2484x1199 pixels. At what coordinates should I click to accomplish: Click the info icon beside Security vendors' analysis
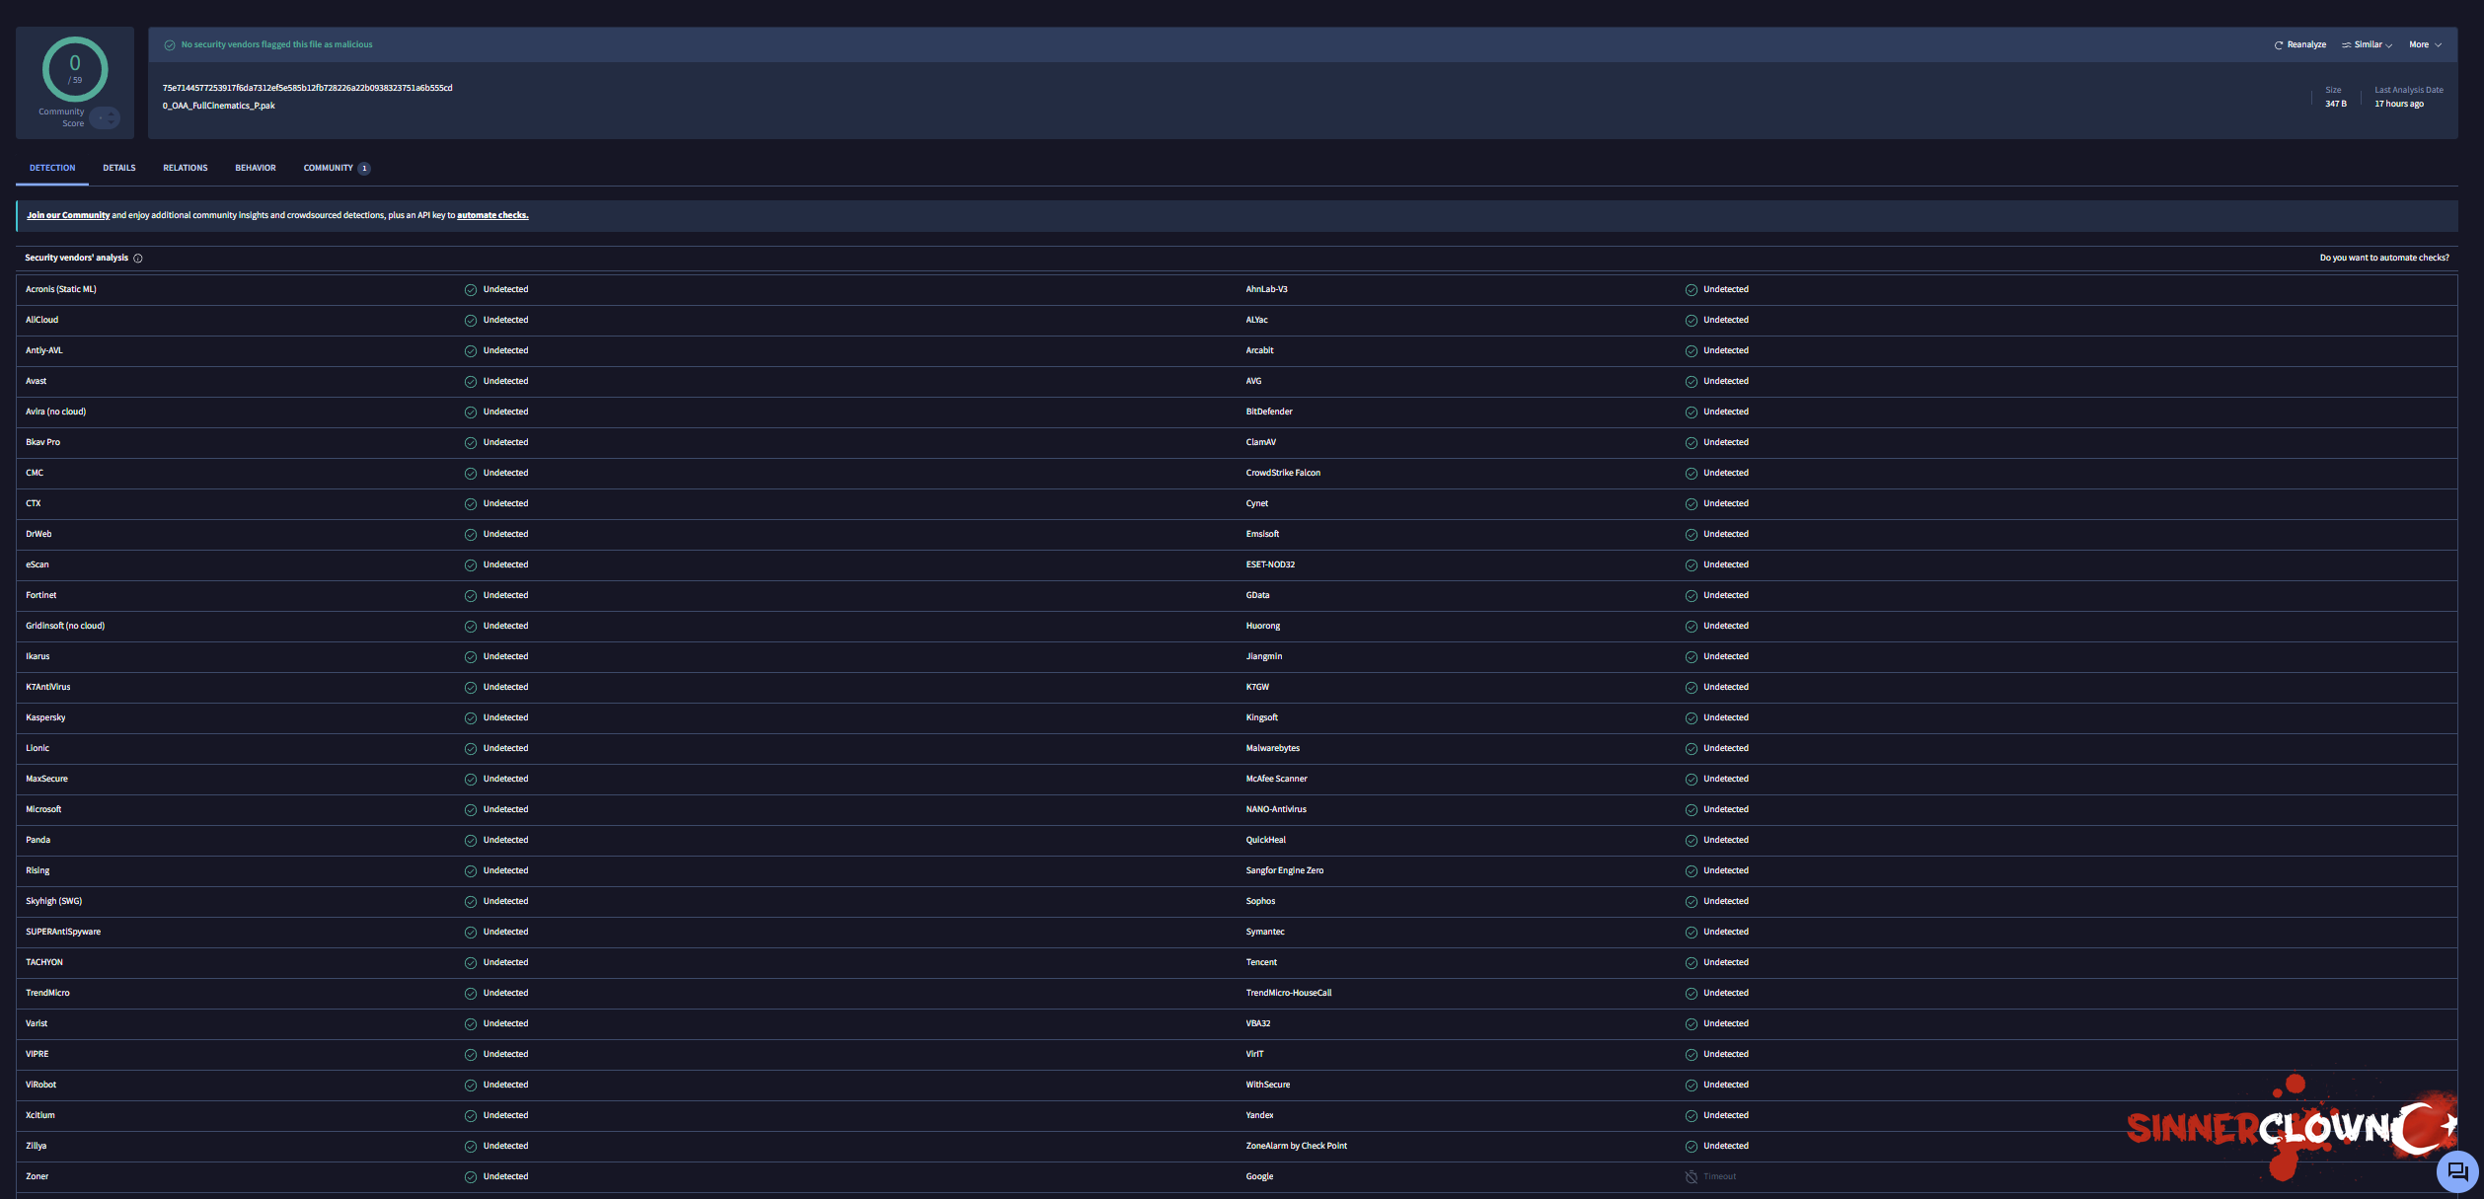(138, 259)
